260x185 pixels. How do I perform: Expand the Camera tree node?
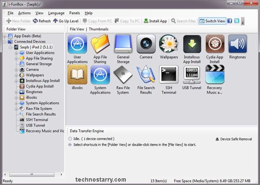point(16,70)
